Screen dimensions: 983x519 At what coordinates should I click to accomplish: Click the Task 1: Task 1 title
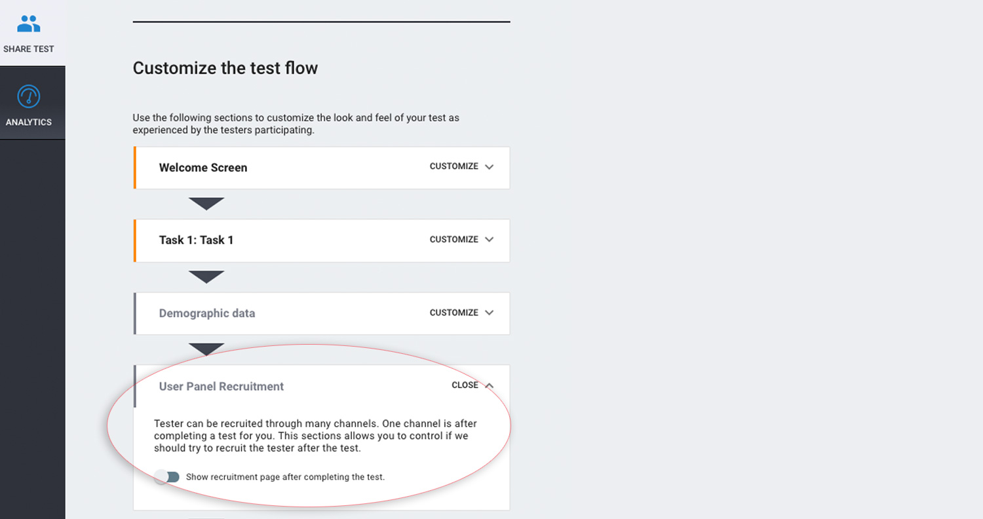click(197, 240)
